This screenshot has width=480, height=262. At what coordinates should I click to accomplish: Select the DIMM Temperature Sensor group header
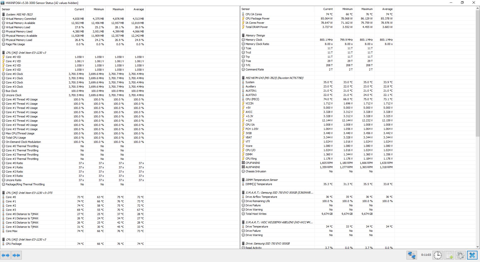(x=261, y=180)
